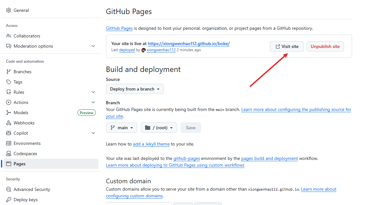Click the Preview badge next to Models
This screenshot has height=205, width=386.
coord(86,113)
